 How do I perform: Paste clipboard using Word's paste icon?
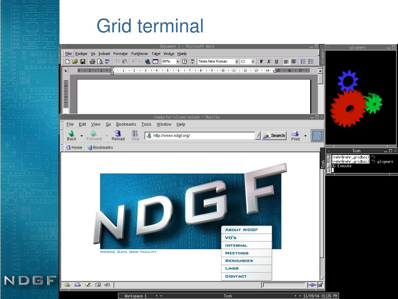125,62
